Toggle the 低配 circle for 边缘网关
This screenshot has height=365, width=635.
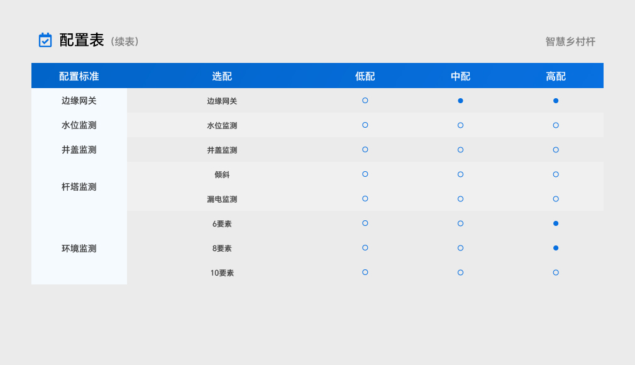365,101
